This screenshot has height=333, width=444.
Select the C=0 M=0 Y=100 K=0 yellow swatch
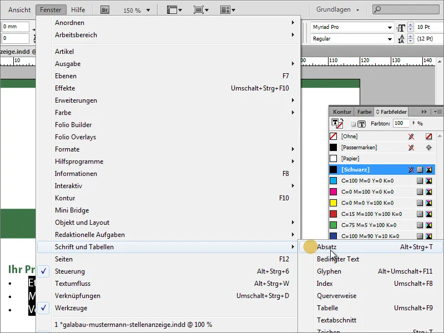point(382,203)
